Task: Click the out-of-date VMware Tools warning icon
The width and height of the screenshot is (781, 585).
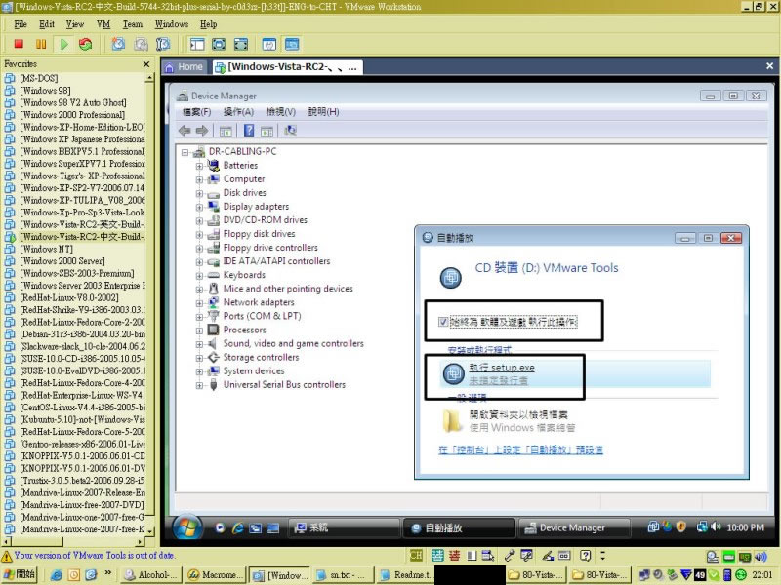Action: click(7, 556)
